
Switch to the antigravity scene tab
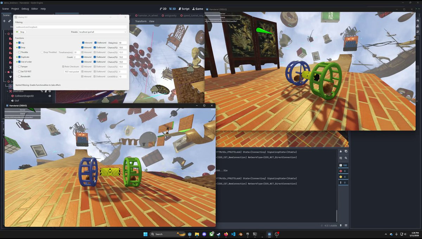pos(169,16)
